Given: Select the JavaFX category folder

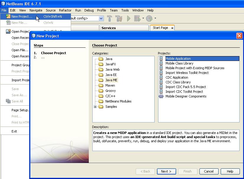Looking at the screenshot, I should click(x=101, y=64).
